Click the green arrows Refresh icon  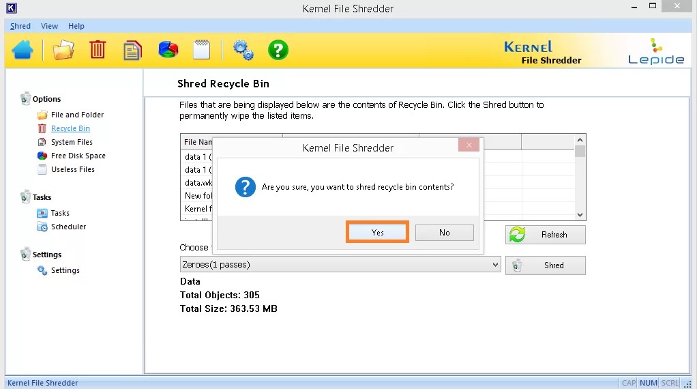pyautogui.click(x=518, y=234)
